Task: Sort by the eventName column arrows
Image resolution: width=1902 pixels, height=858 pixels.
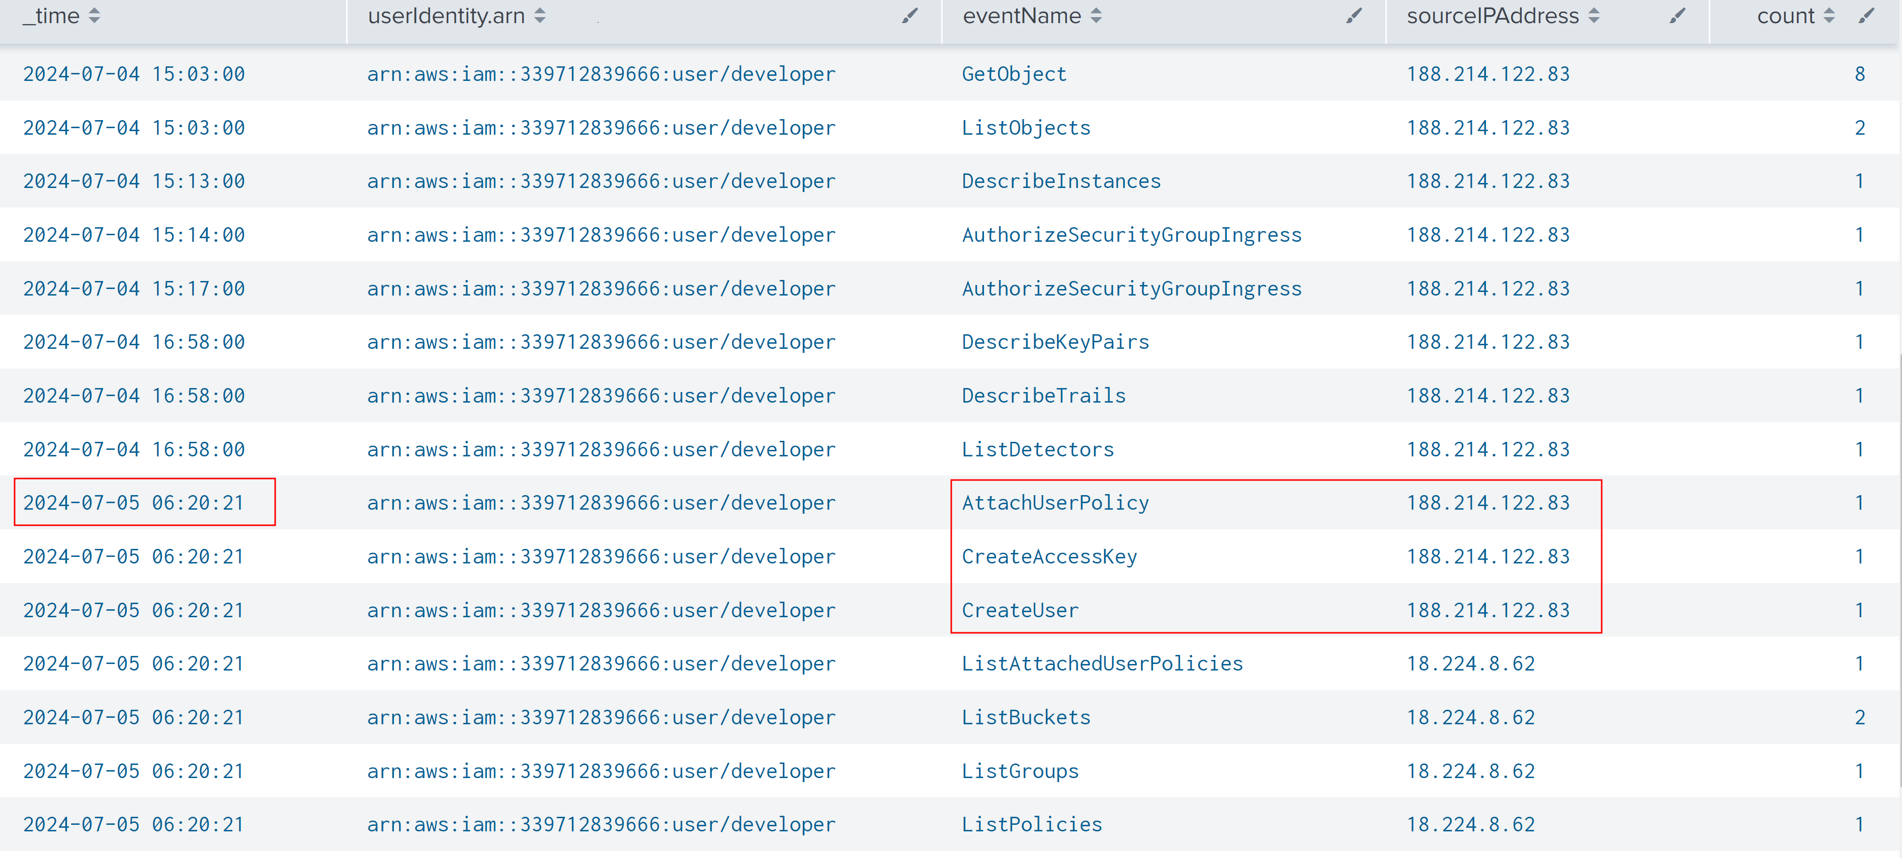Action: [x=1096, y=16]
